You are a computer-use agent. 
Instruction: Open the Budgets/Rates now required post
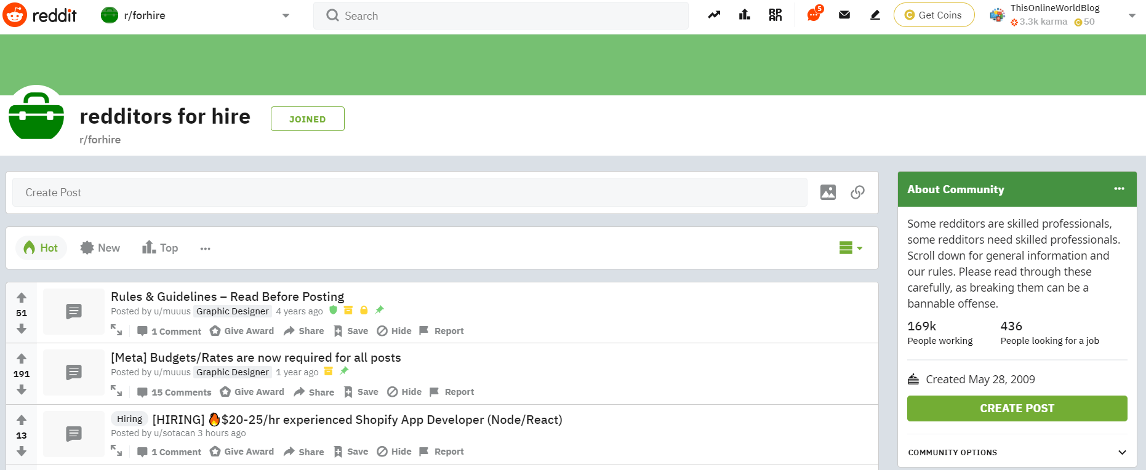point(255,357)
